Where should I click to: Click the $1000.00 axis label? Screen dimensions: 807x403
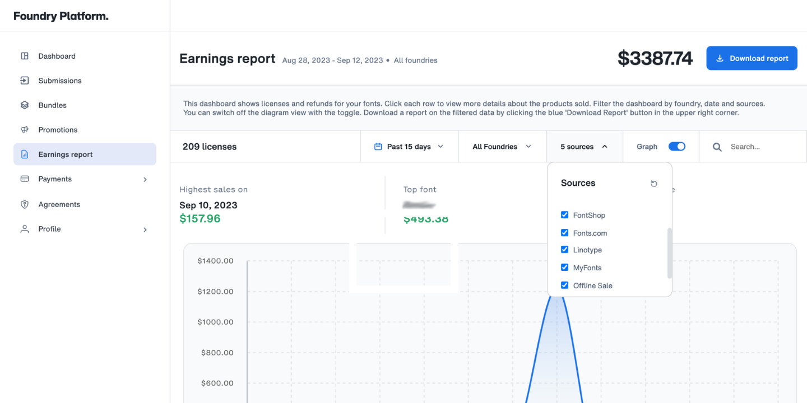point(215,322)
